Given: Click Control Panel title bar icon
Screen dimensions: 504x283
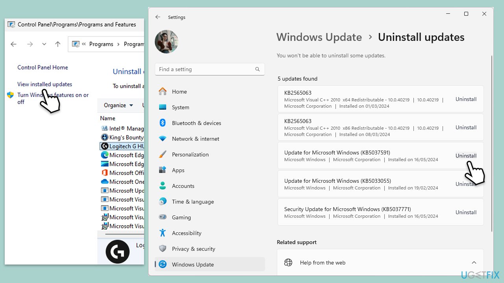Looking at the screenshot, I should coord(11,24).
